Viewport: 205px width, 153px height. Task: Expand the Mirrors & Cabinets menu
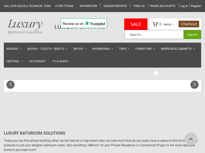click(178, 49)
